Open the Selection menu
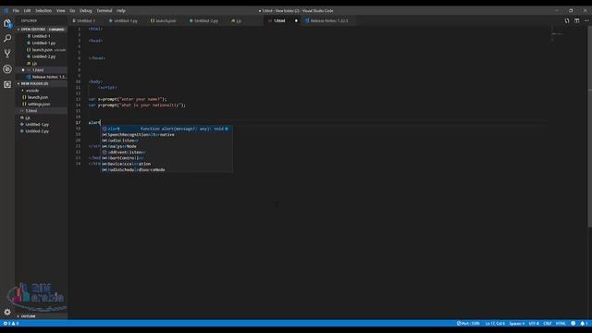Image resolution: width=592 pixels, height=333 pixels. tap(43, 10)
